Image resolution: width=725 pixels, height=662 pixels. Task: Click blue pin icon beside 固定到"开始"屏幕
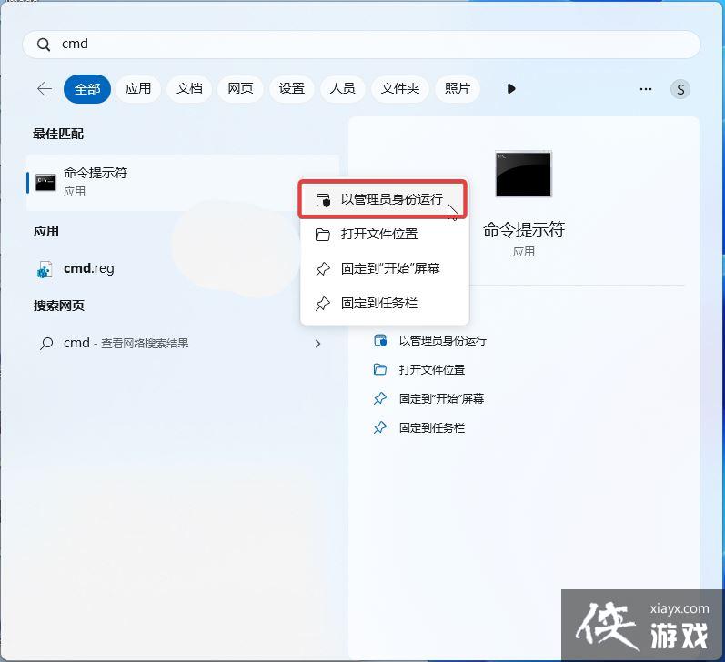coord(380,398)
